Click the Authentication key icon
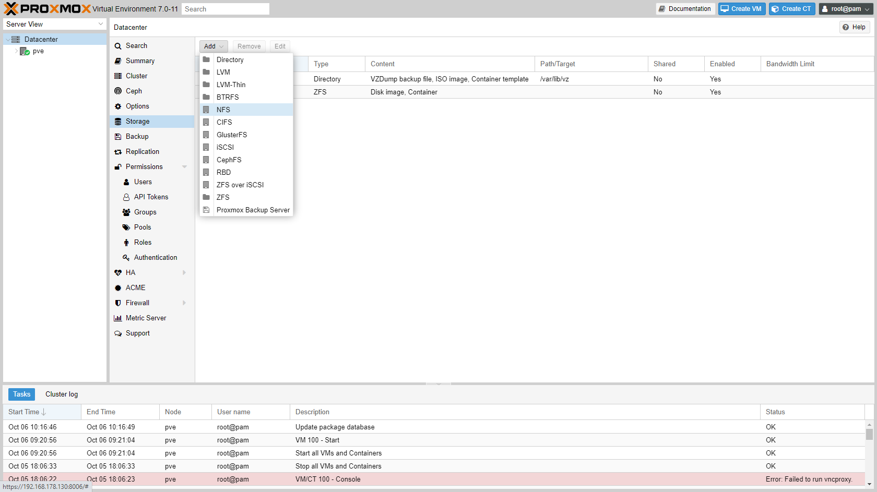 point(126,258)
